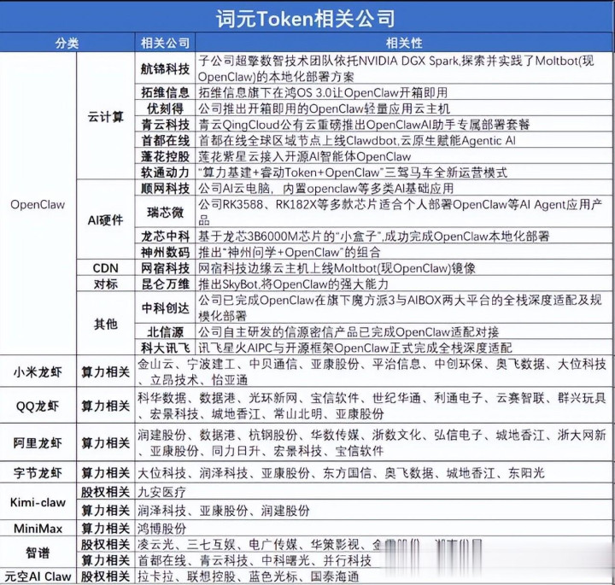Select the 阿里龙虾 category cell
This screenshot has width=615, height=585.
pos(38,442)
